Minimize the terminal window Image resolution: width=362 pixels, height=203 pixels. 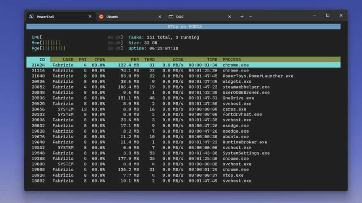click(314, 15)
